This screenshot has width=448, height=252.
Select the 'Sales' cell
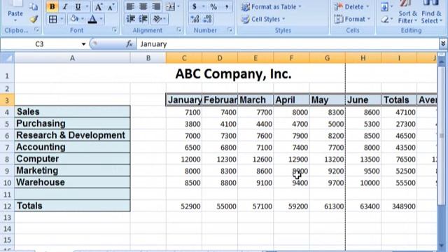pos(72,111)
